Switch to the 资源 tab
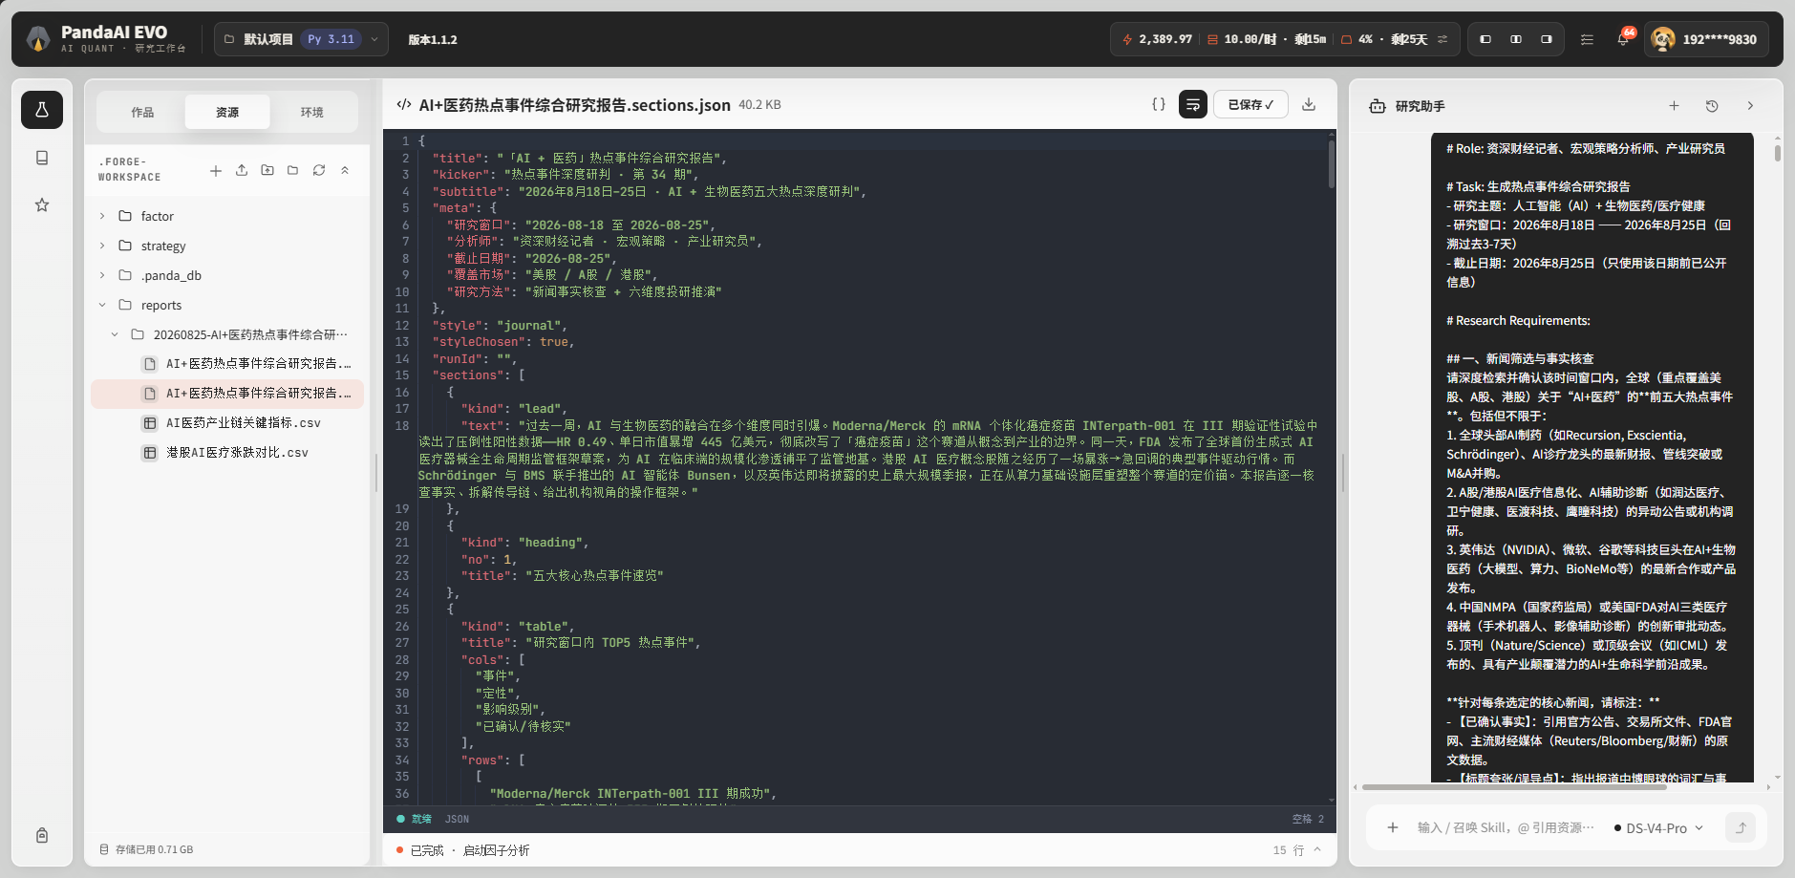 [227, 112]
